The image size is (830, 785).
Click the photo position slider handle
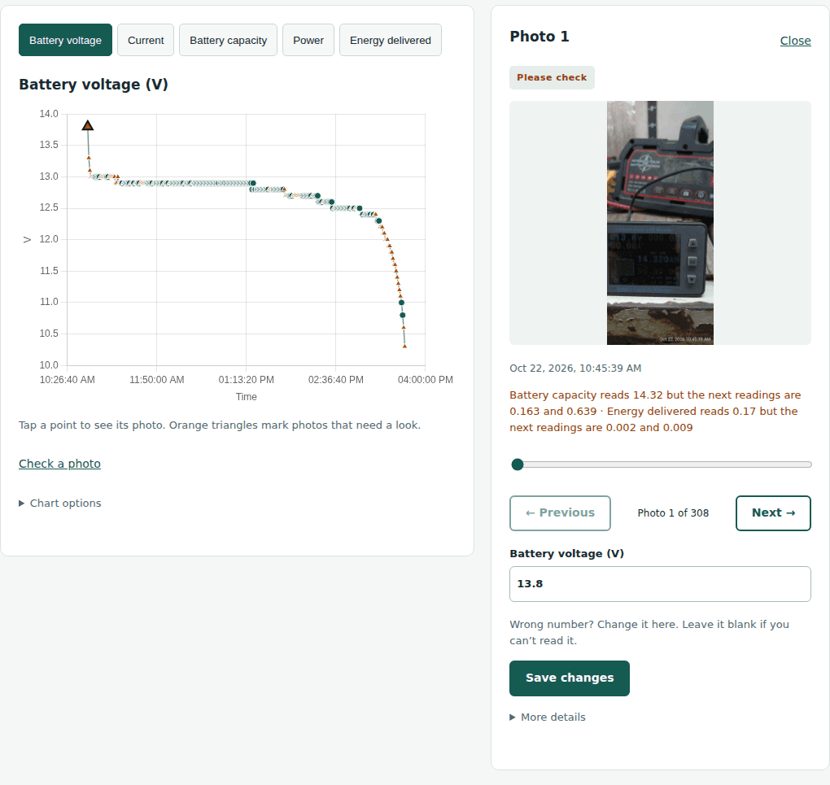tap(518, 464)
